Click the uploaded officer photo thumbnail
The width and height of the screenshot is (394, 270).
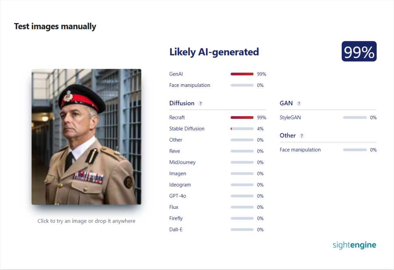[x=87, y=137]
